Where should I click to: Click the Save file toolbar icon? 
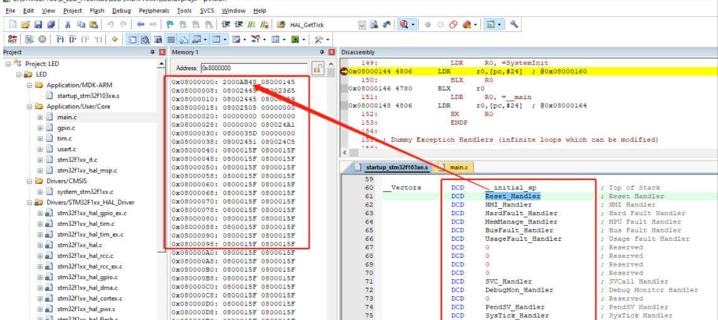click(x=39, y=24)
